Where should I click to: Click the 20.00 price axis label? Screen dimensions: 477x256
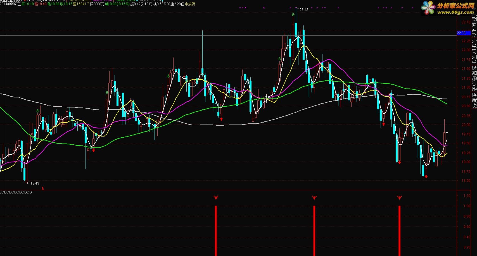[x=466, y=125]
